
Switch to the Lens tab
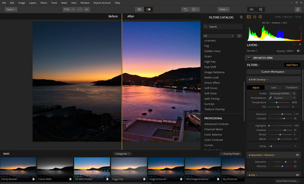click(274, 88)
